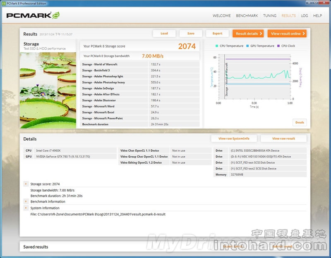Select the Storage - Battlefield 3 row
This screenshot has width=331, height=258.
140,70
